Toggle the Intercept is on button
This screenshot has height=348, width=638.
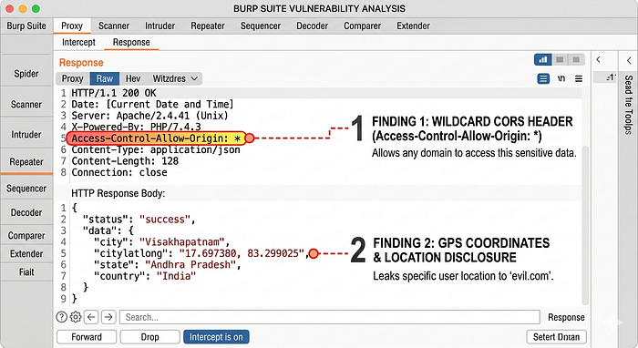tap(216, 337)
